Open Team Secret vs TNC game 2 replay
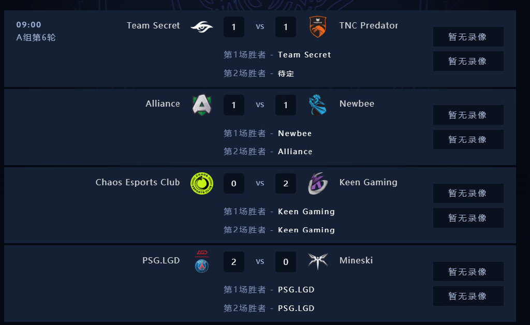 [x=468, y=61]
